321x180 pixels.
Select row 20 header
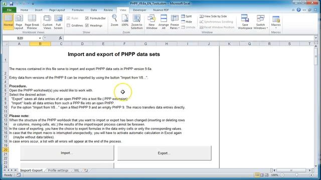point(6,149)
